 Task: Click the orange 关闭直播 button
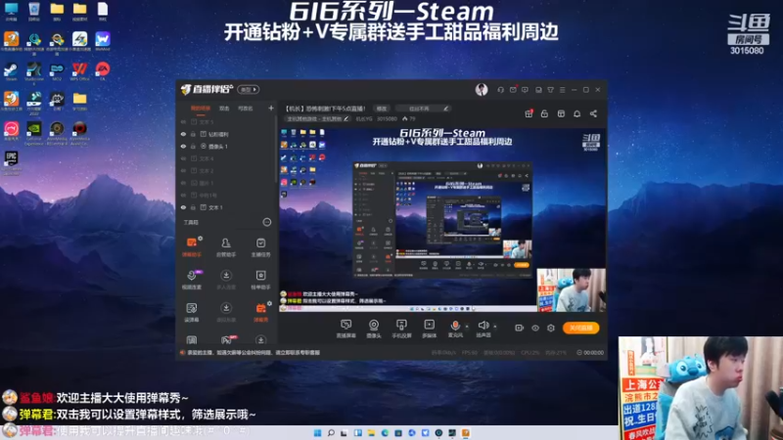tap(581, 328)
